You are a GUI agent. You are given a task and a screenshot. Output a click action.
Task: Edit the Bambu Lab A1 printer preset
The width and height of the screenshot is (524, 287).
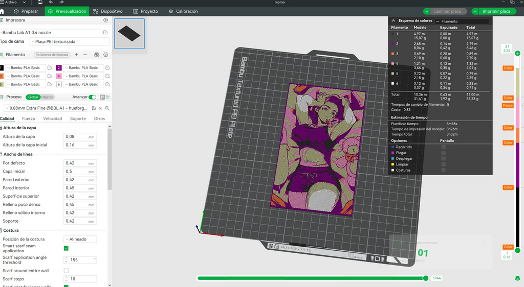click(105, 32)
